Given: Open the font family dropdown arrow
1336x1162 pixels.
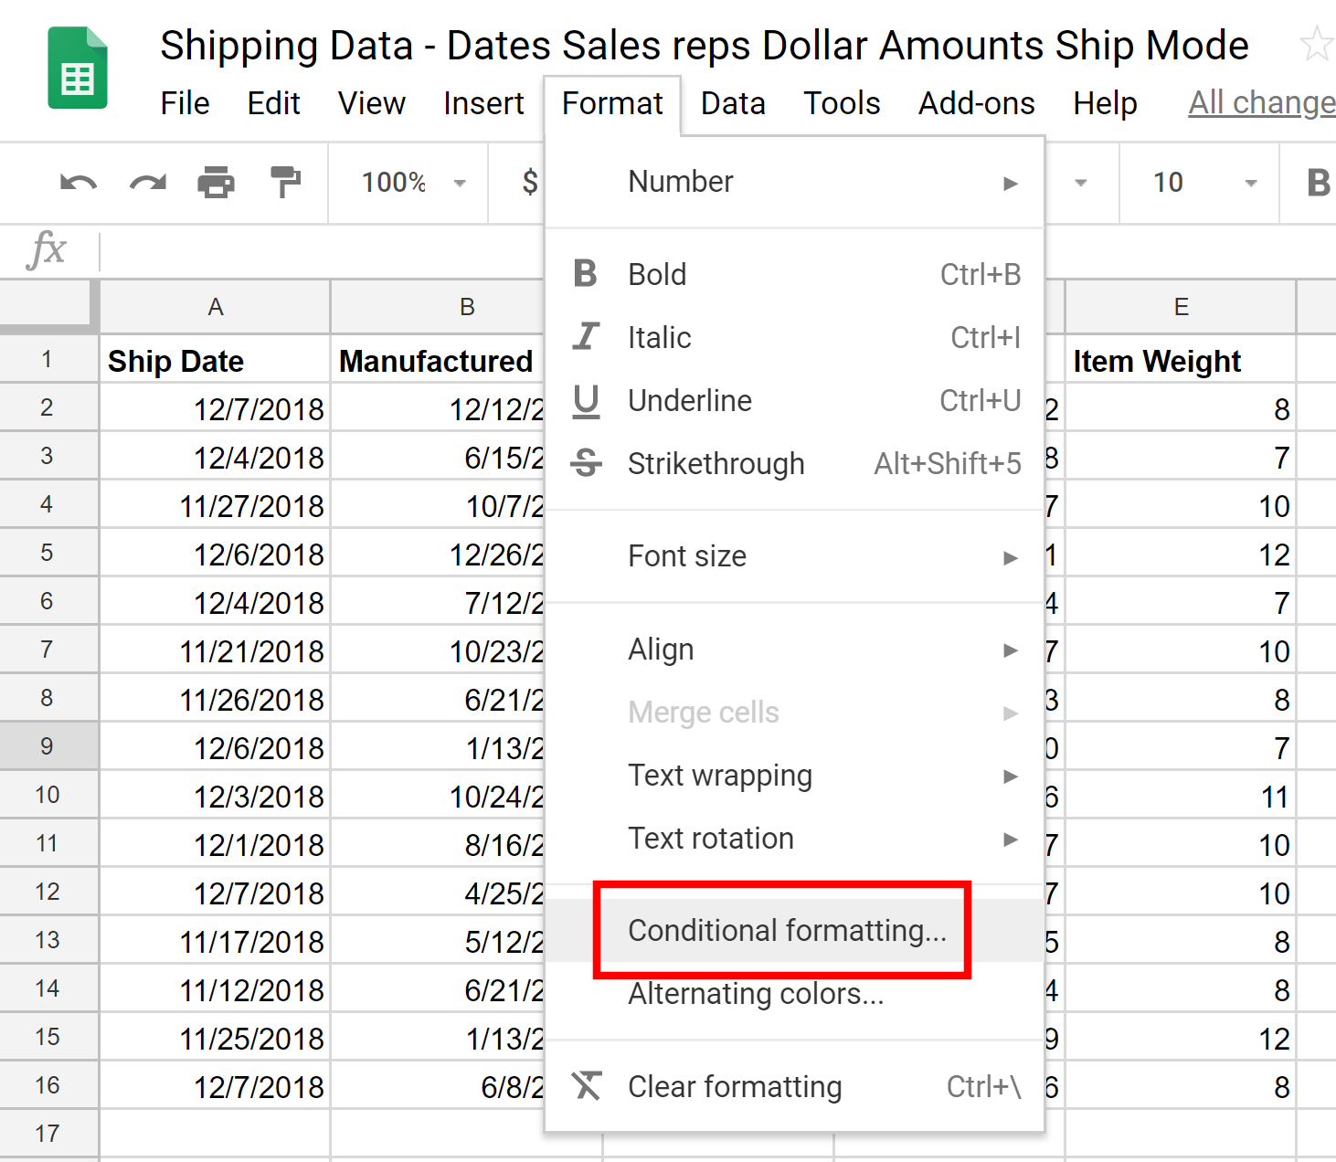Looking at the screenshot, I should tap(1081, 183).
